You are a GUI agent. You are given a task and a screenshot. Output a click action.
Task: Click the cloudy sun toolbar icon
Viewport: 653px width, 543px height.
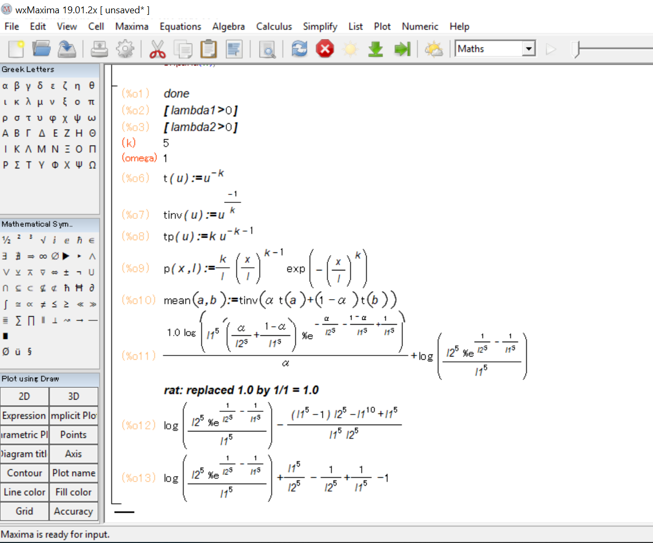coord(434,49)
